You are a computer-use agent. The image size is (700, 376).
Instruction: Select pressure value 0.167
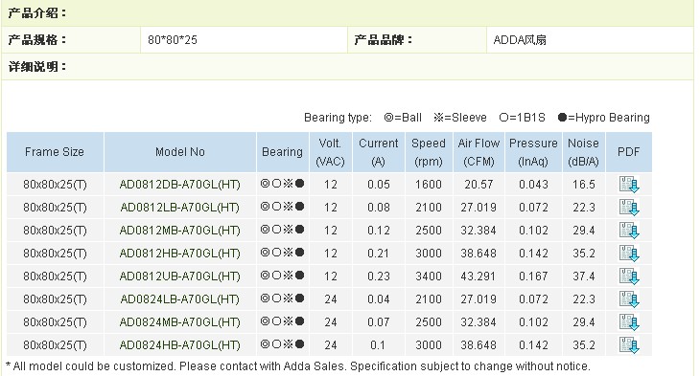coord(533,276)
